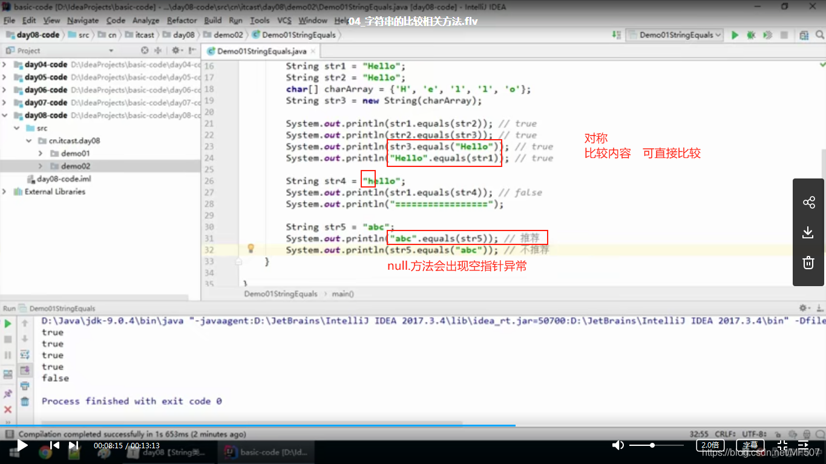Expand the day07-code module
Screen dimensions: 826x464
click(x=5, y=102)
